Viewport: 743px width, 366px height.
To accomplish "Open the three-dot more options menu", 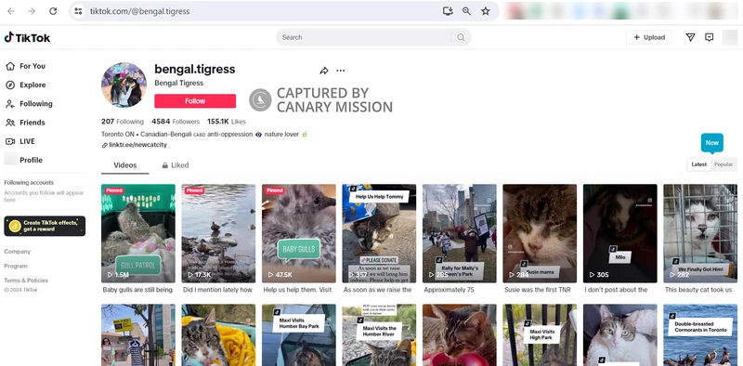I will click(x=340, y=71).
